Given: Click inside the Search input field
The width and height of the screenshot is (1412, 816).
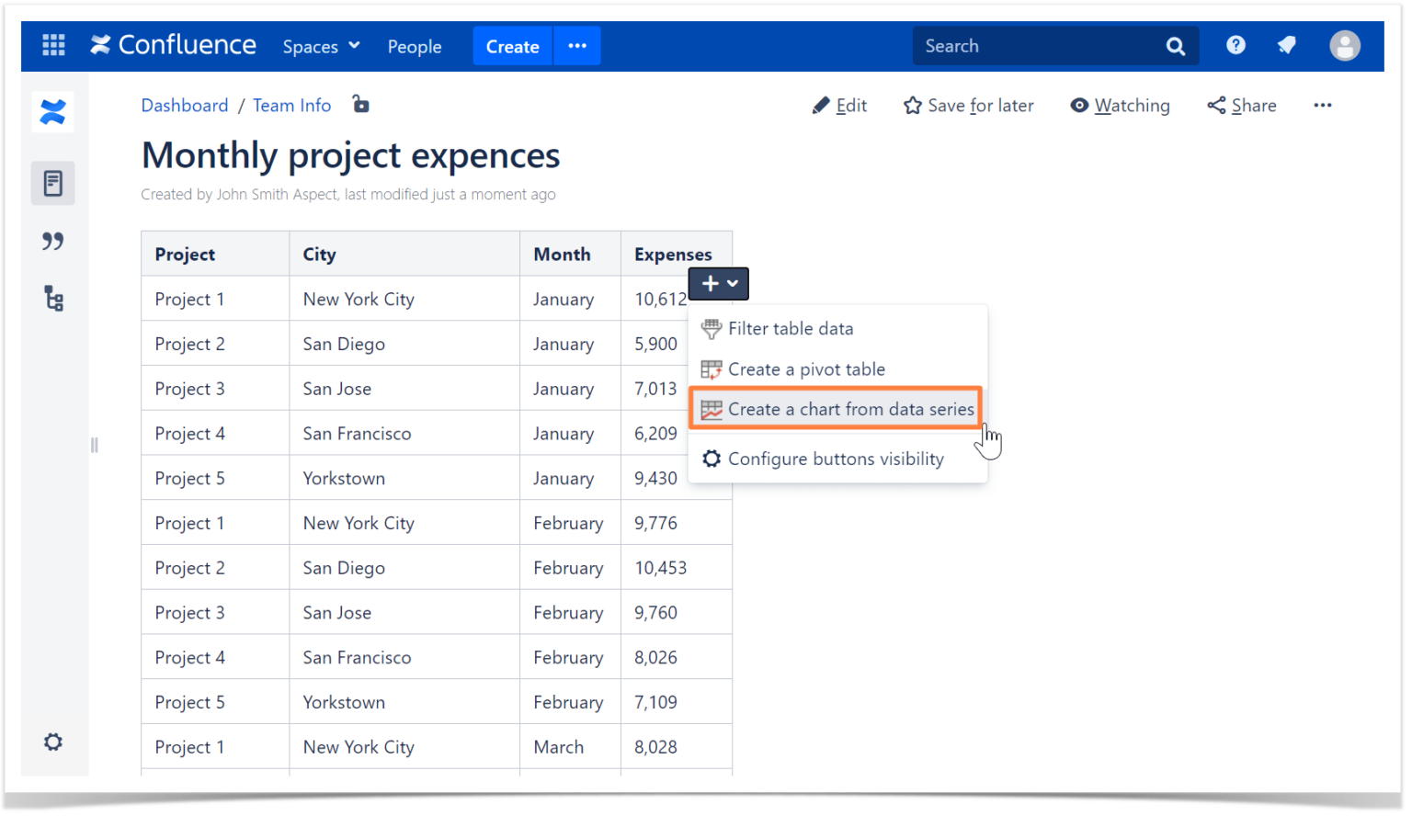Looking at the screenshot, I should click(x=1030, y=45).
